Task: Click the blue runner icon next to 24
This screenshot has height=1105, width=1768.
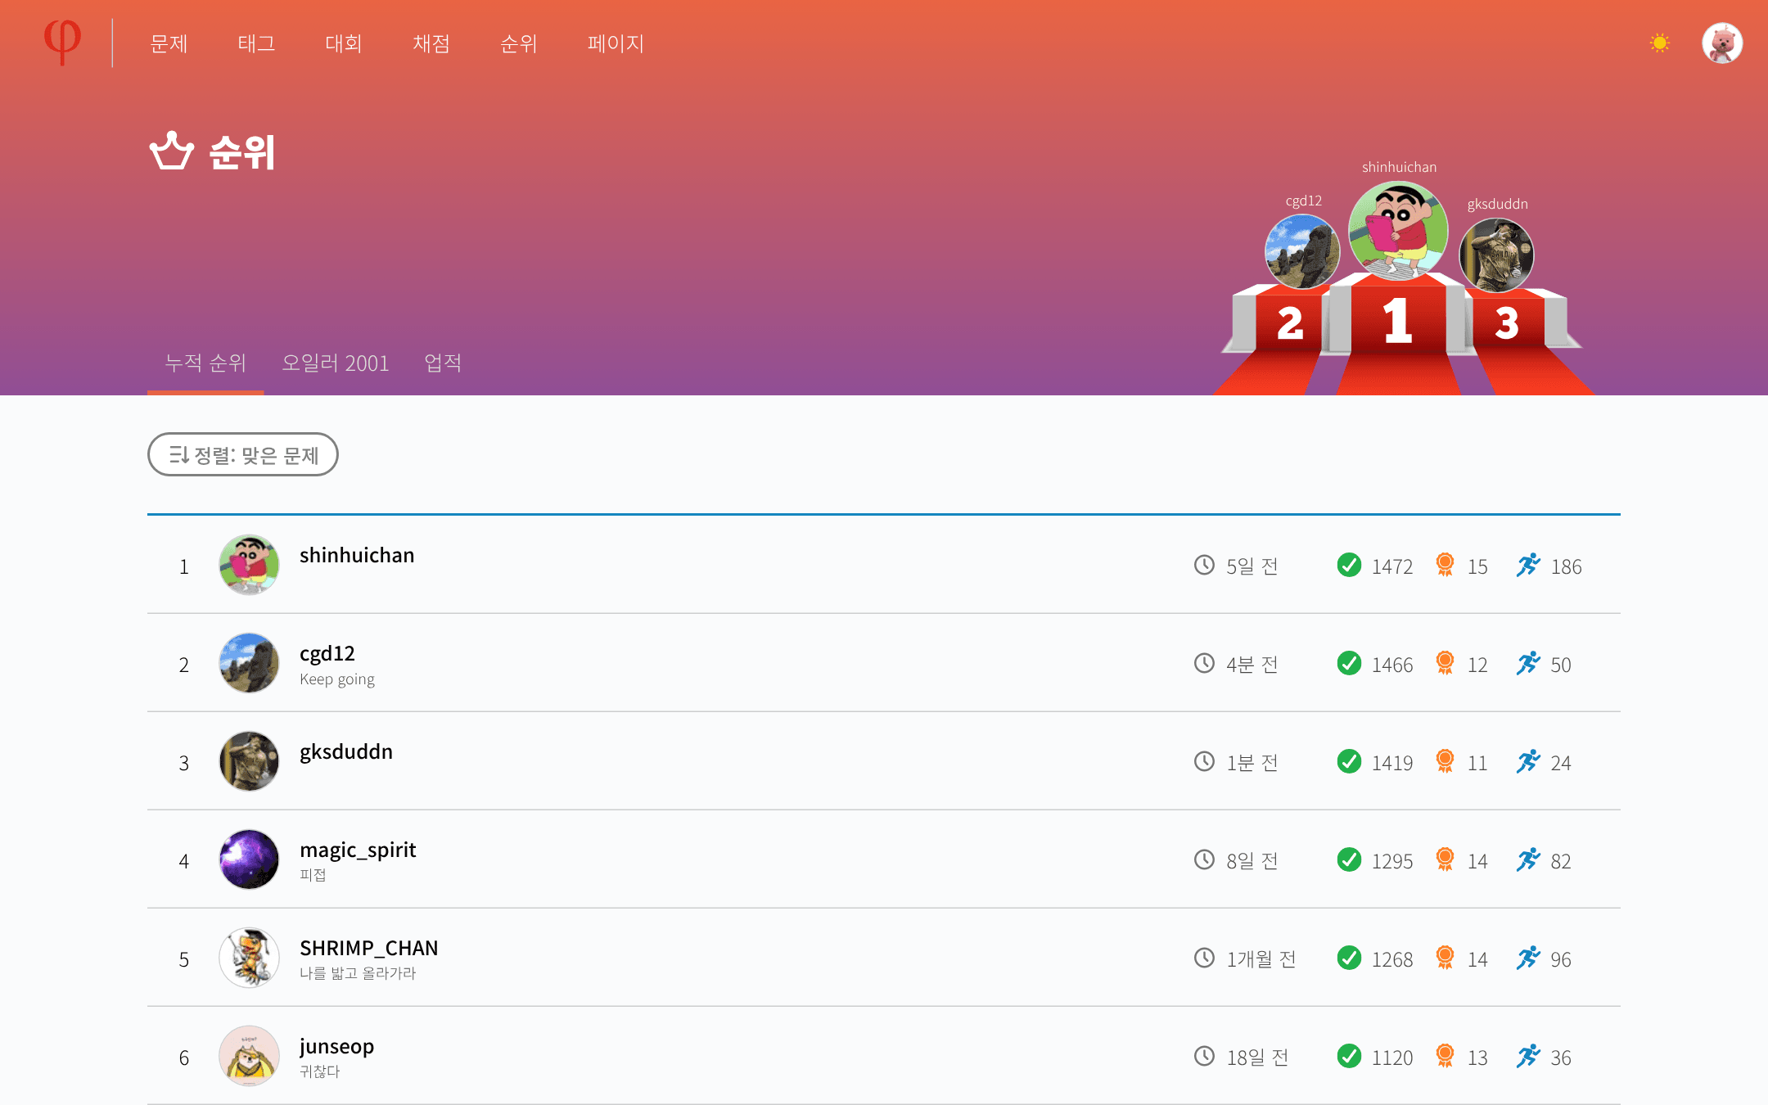Action: tap(1528, 761)
